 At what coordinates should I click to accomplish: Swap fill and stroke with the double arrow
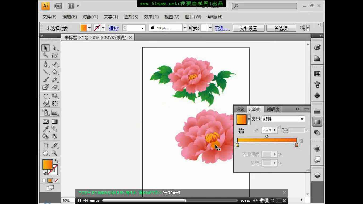(56, 161)
